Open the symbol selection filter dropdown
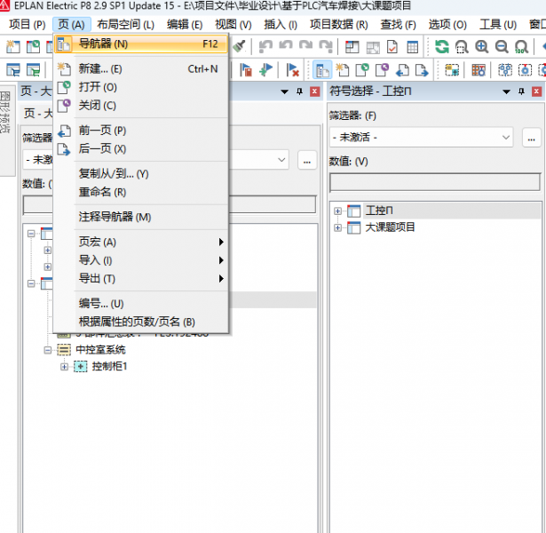This screenshot has width=546, height=533. (x=506, y=138)
